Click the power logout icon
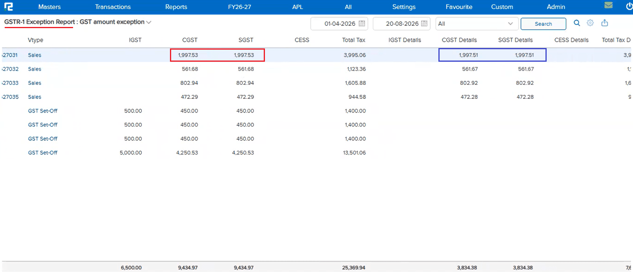This screenshot has height=275, width=633. tap(629, 6)
